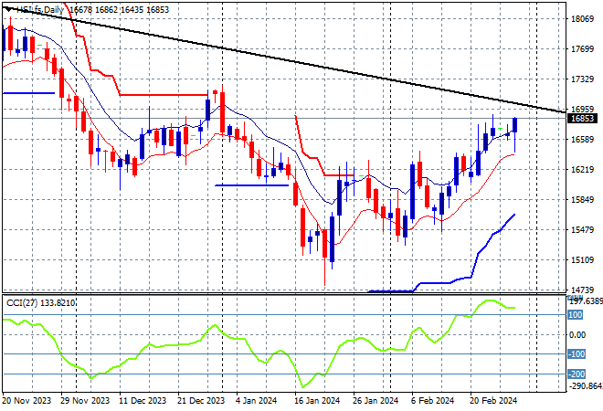Click the 16589 price axis label
This screenshot has width=603, height=411.
click(583, 139)
